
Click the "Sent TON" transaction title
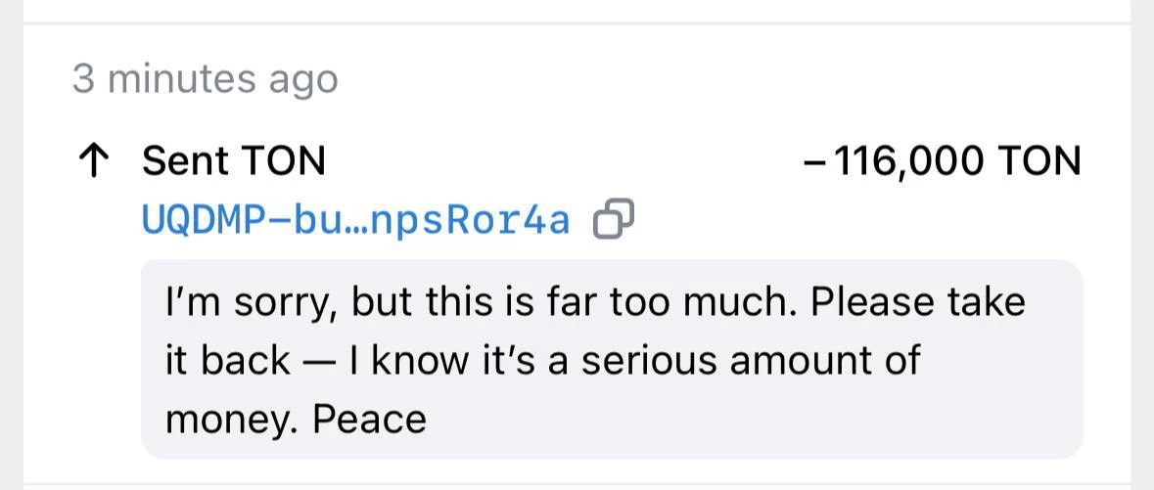click(x=233, y=160)
